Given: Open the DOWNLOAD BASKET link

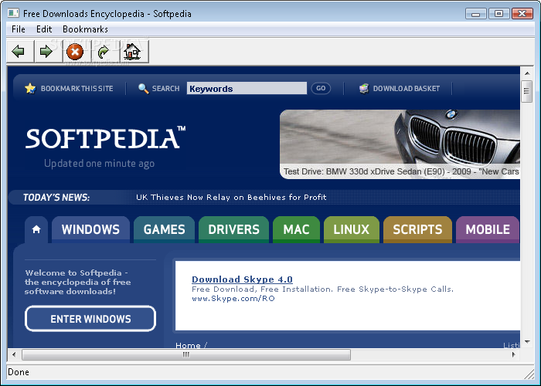Looking at the screenshot, I should pyautogui.click(x=407, y=89).
